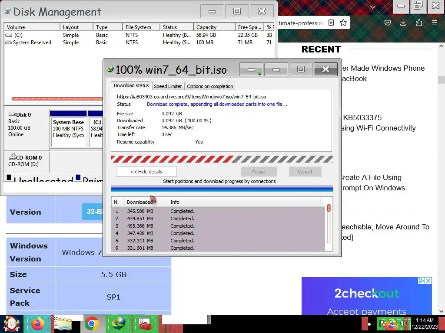Image resolution: width=445 pixels, height=333 pixels.
Task: Select the (C:) partition block on Disk 0
Action: (x=96, y=129)
